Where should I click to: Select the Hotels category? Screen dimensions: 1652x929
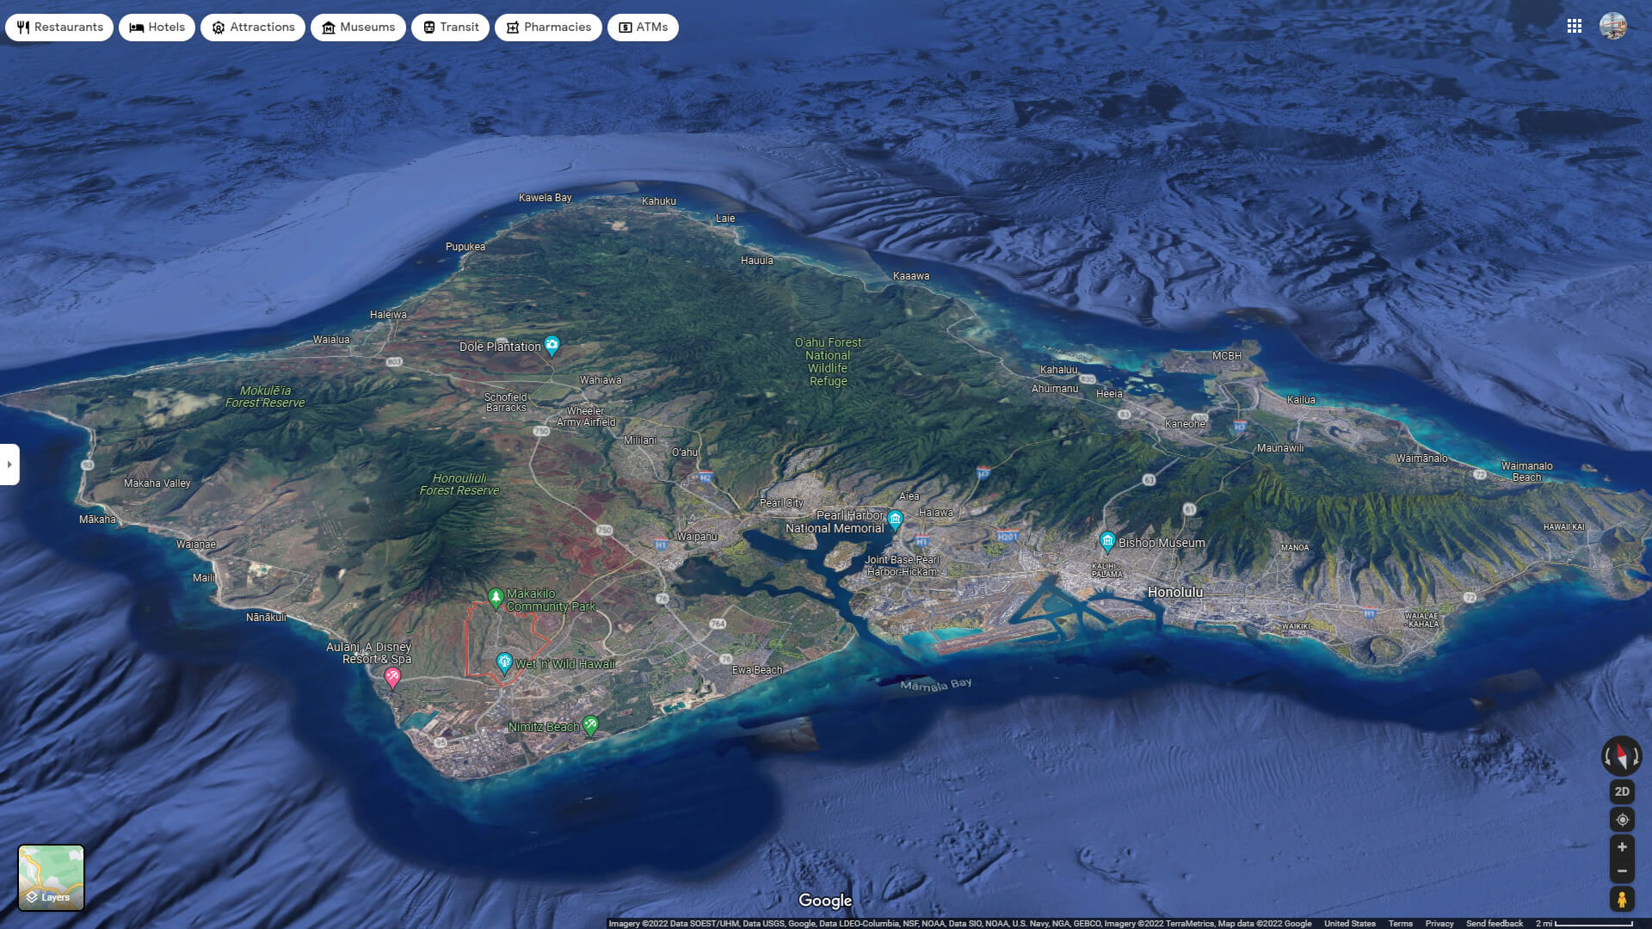[x=157, y=27]
